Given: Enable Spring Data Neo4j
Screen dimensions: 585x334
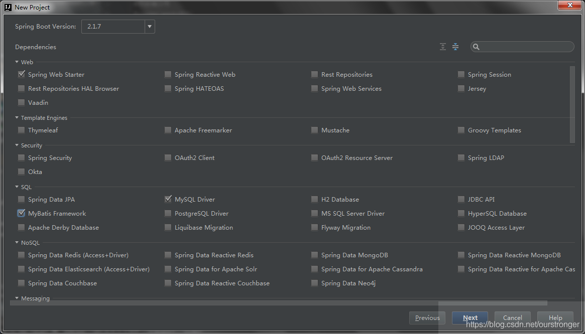Looking at the screenshot, I should 314,283.
